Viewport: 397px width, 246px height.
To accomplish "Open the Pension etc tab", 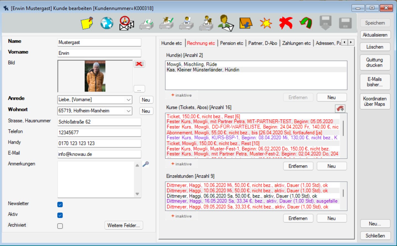I will pyautogui.click(x=232, y=43).
